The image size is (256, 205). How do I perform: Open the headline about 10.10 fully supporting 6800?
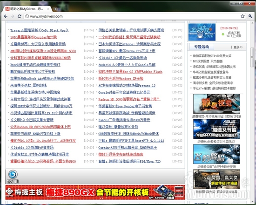click(x=43, y=161)
